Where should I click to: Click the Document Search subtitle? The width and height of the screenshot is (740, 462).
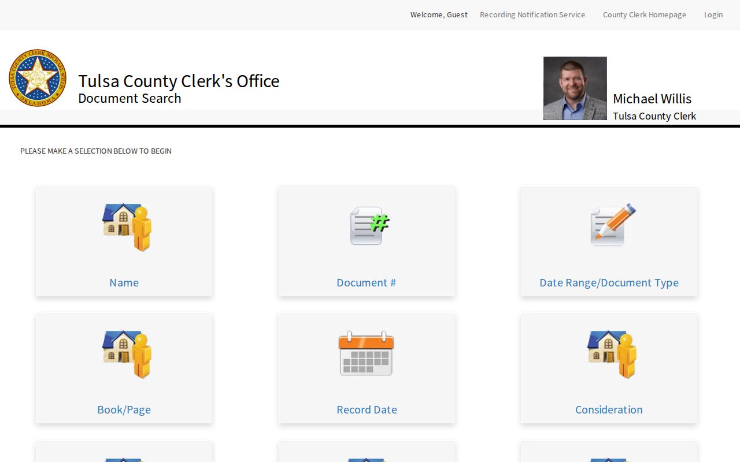129,98
